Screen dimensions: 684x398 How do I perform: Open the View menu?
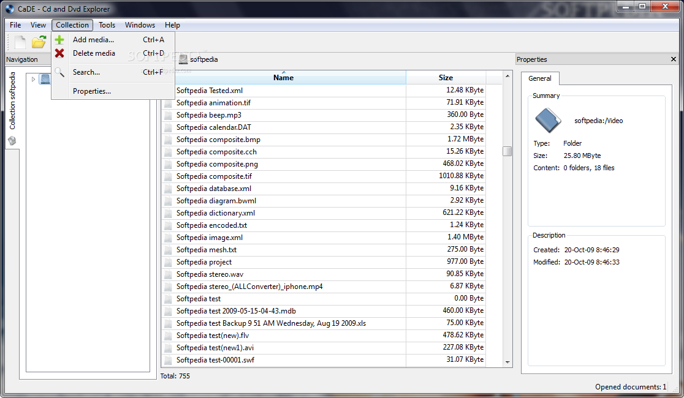[38, 25]
